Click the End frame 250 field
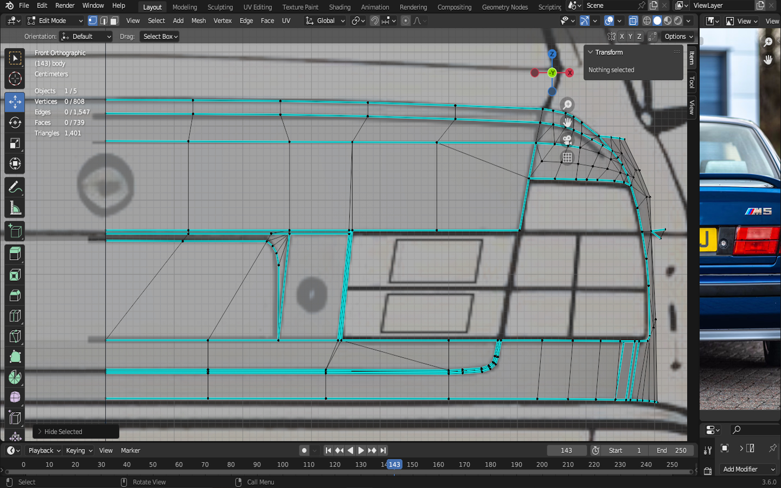Screen dimensions: 781x488 671,451
